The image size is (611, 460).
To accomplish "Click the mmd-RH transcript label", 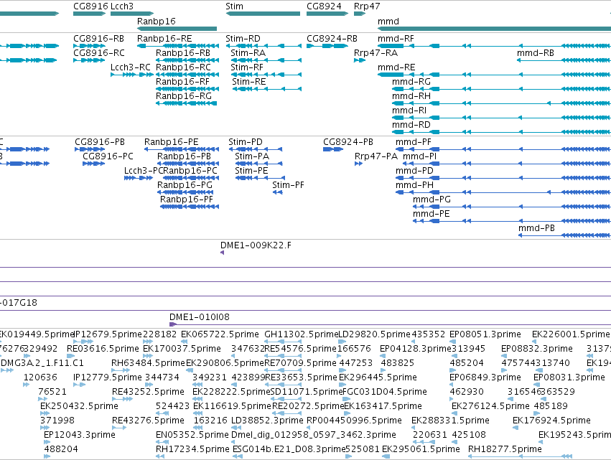I will point(411,96).
